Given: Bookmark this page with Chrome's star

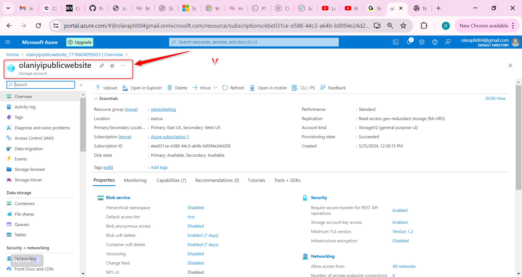Looking at the screenshot, I should tap(403, 26).
